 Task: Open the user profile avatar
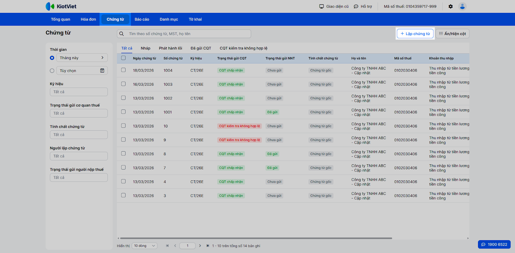[x=462, y=6]
